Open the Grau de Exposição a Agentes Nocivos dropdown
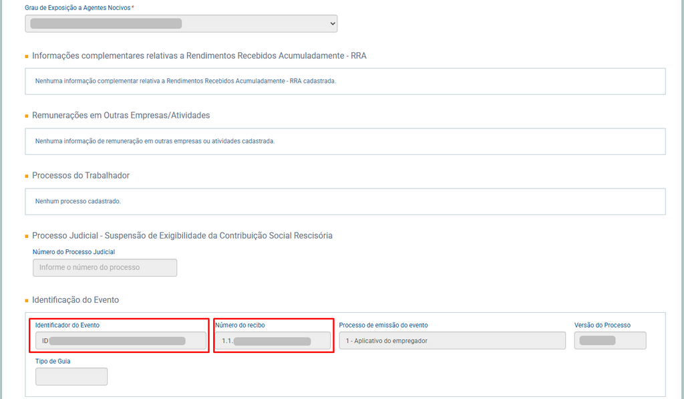Image resolution: width=684 pixels, height=399 pixels. click(x=181, y=23)
